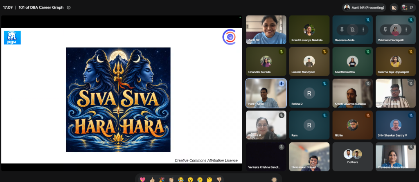Click the name label "Vaishnavi Vadapalli"
Image resolution: width=419 pixels, height=182 pixels.
391,40
